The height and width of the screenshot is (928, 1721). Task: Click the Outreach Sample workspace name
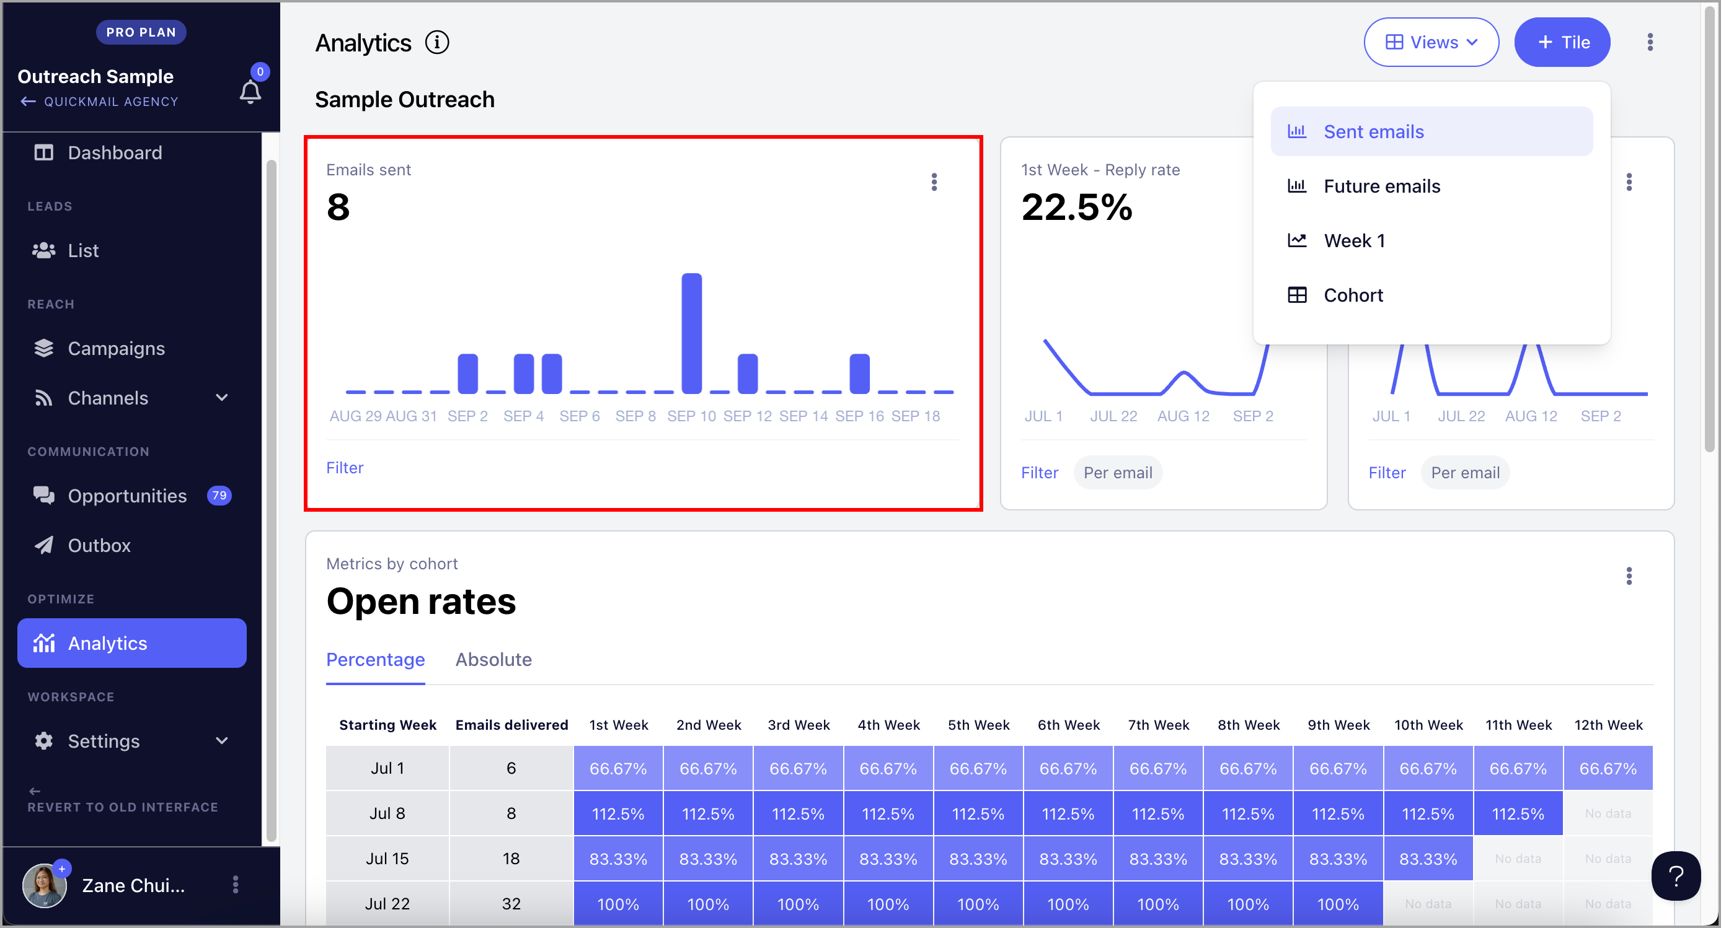point(95,76)
